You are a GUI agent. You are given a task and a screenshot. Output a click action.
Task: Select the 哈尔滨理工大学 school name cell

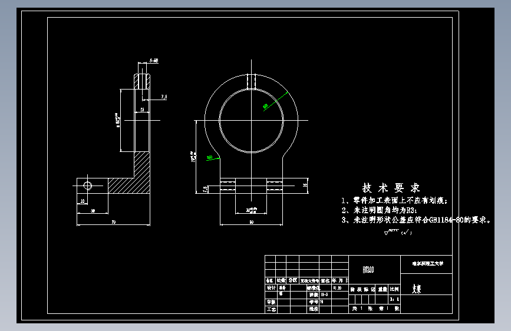pyautogui.click(x=427, y=263)
